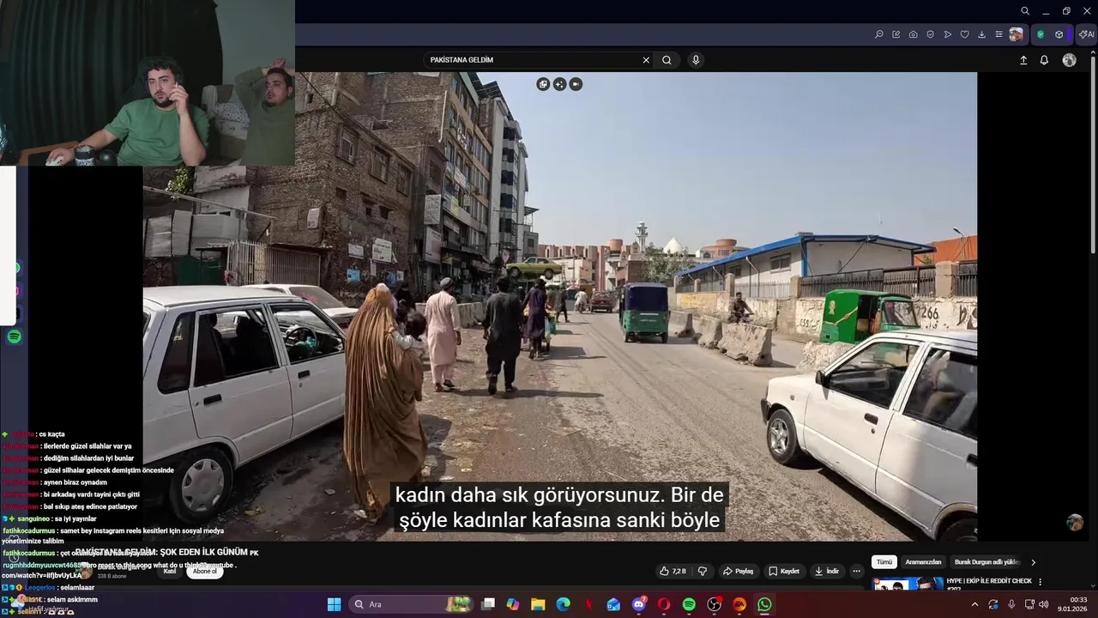This screenshot has height=618, width=1098.
Task: Click the browser shield checkmark icon
Action: [930, 34]
